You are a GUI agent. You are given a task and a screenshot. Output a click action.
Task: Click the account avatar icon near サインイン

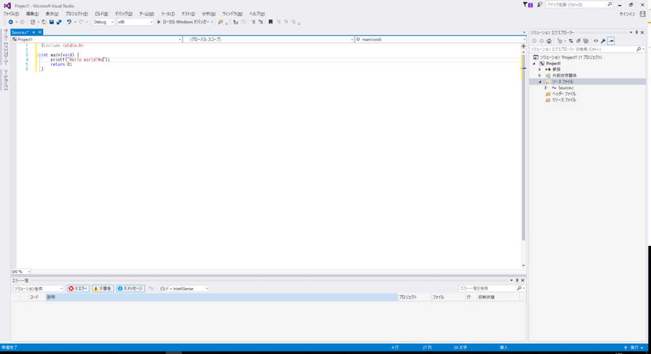643,14
